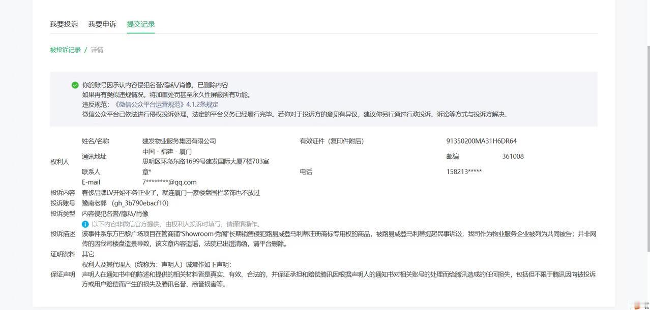Click the certificate number 91350200MA31H6DR64
The height and width of the screenshot is (310, 650).
click(x=482, y=141)
